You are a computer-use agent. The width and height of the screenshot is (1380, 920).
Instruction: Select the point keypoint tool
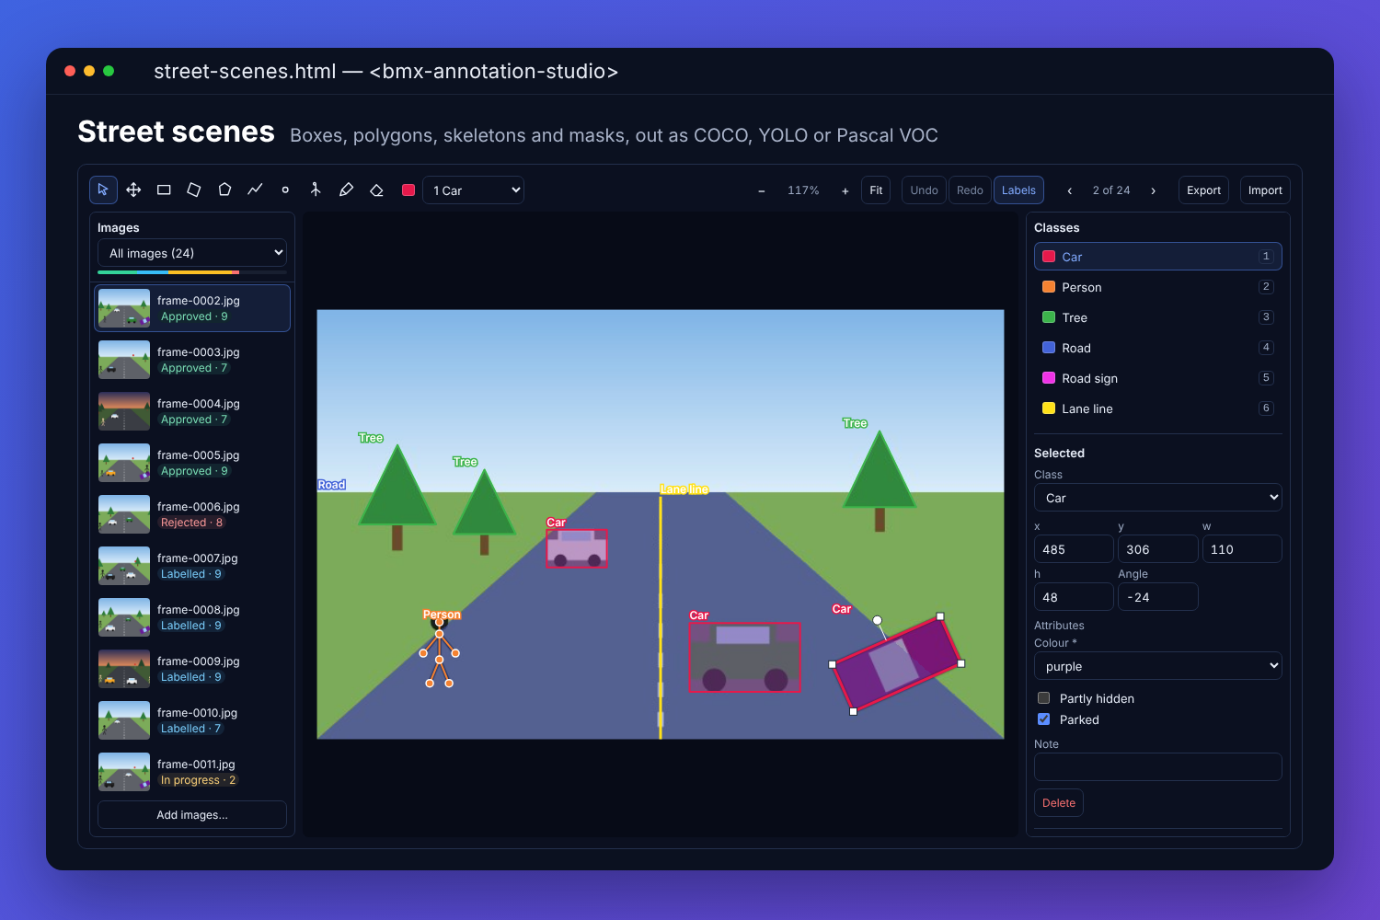tap(285, 190)
